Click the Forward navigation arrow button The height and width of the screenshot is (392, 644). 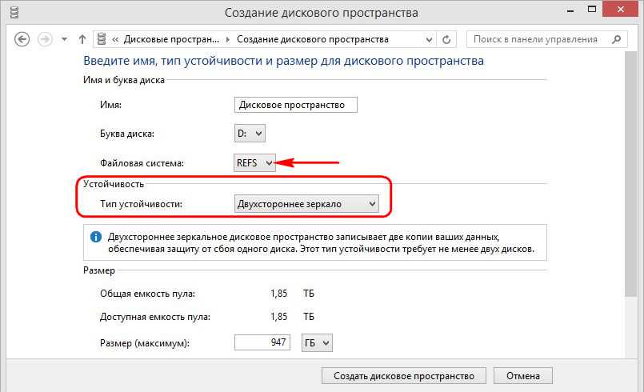[x=45, y=39]
